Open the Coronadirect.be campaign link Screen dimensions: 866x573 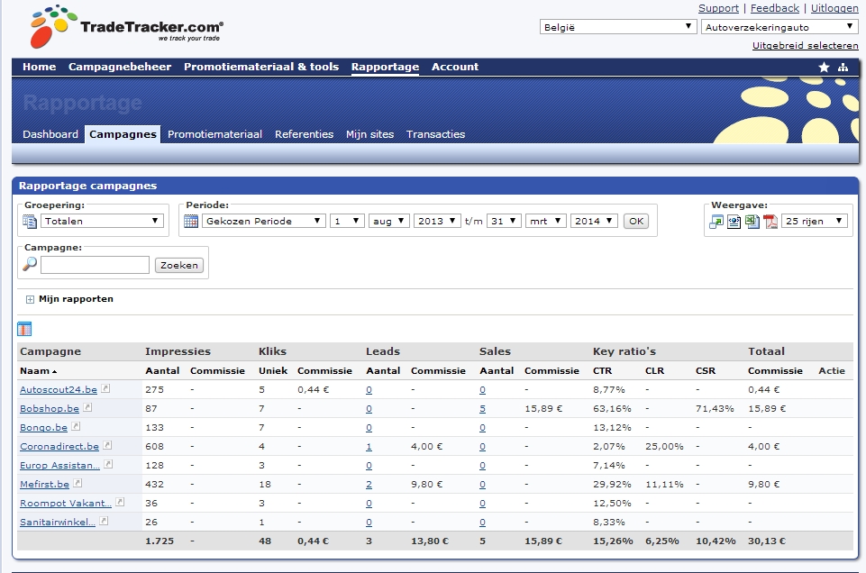coord(59,446)
